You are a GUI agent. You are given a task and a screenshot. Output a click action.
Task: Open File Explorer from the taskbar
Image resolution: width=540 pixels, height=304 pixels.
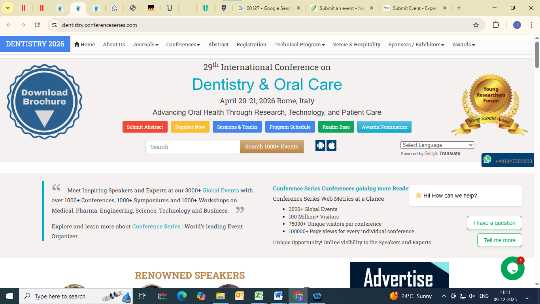(x=220, y=296)
